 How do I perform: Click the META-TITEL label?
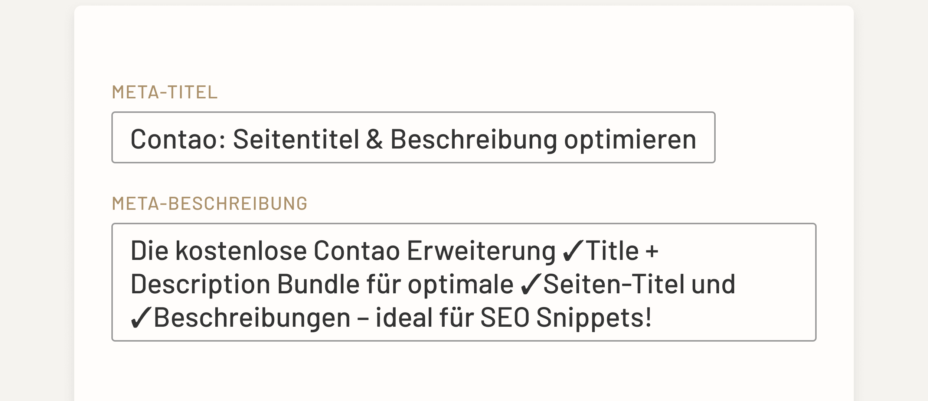tap(164, 92)
